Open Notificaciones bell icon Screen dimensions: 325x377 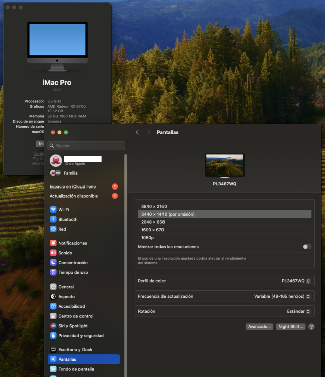coord(53,243)
